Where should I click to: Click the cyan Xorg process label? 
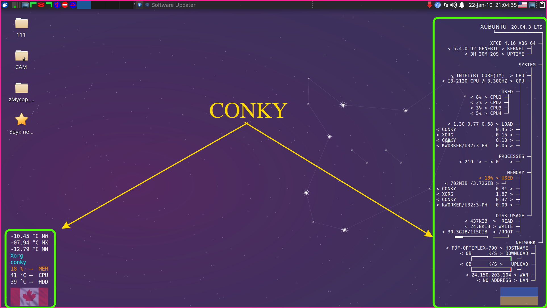click(17, 256)
